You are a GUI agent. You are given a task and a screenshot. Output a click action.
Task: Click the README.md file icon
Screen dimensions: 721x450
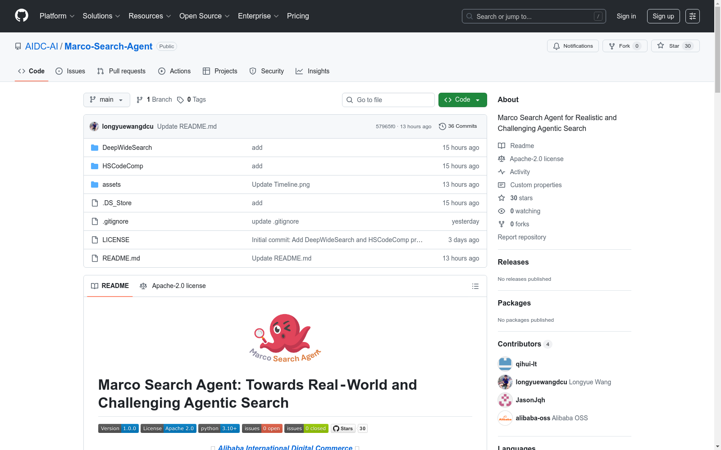point(95,258)
